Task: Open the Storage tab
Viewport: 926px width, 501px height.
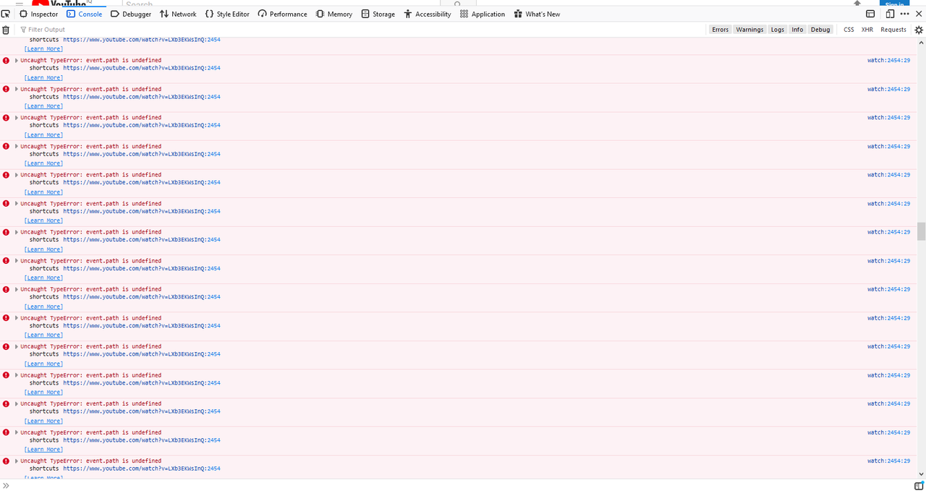Action: tap(378, 14)
